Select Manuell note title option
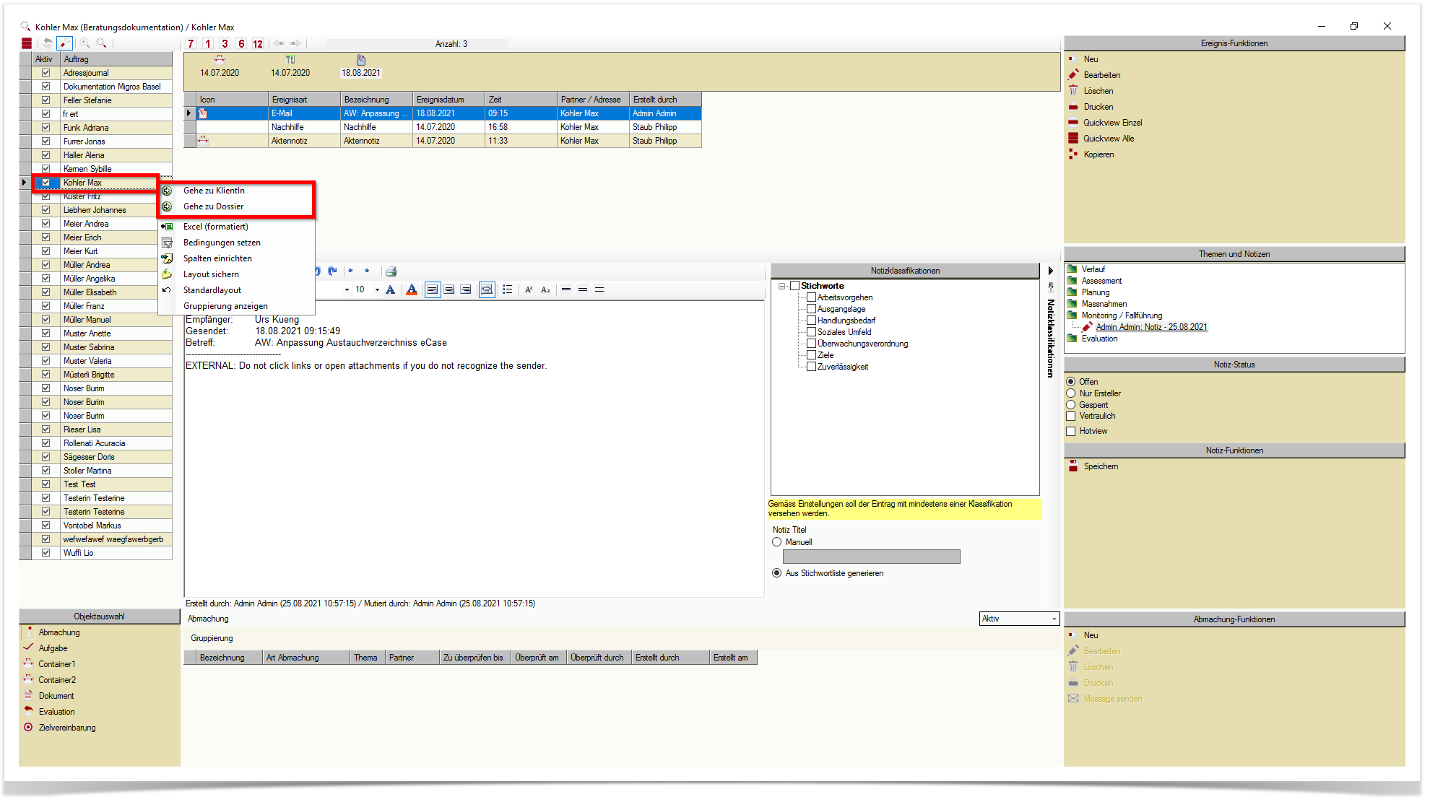The height and width of the screenshot is (802, 1430). (x=777, y=542)
